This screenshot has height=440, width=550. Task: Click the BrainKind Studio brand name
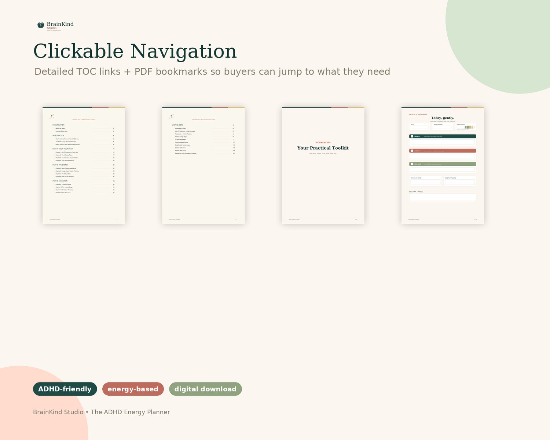(x=60, y=25)
